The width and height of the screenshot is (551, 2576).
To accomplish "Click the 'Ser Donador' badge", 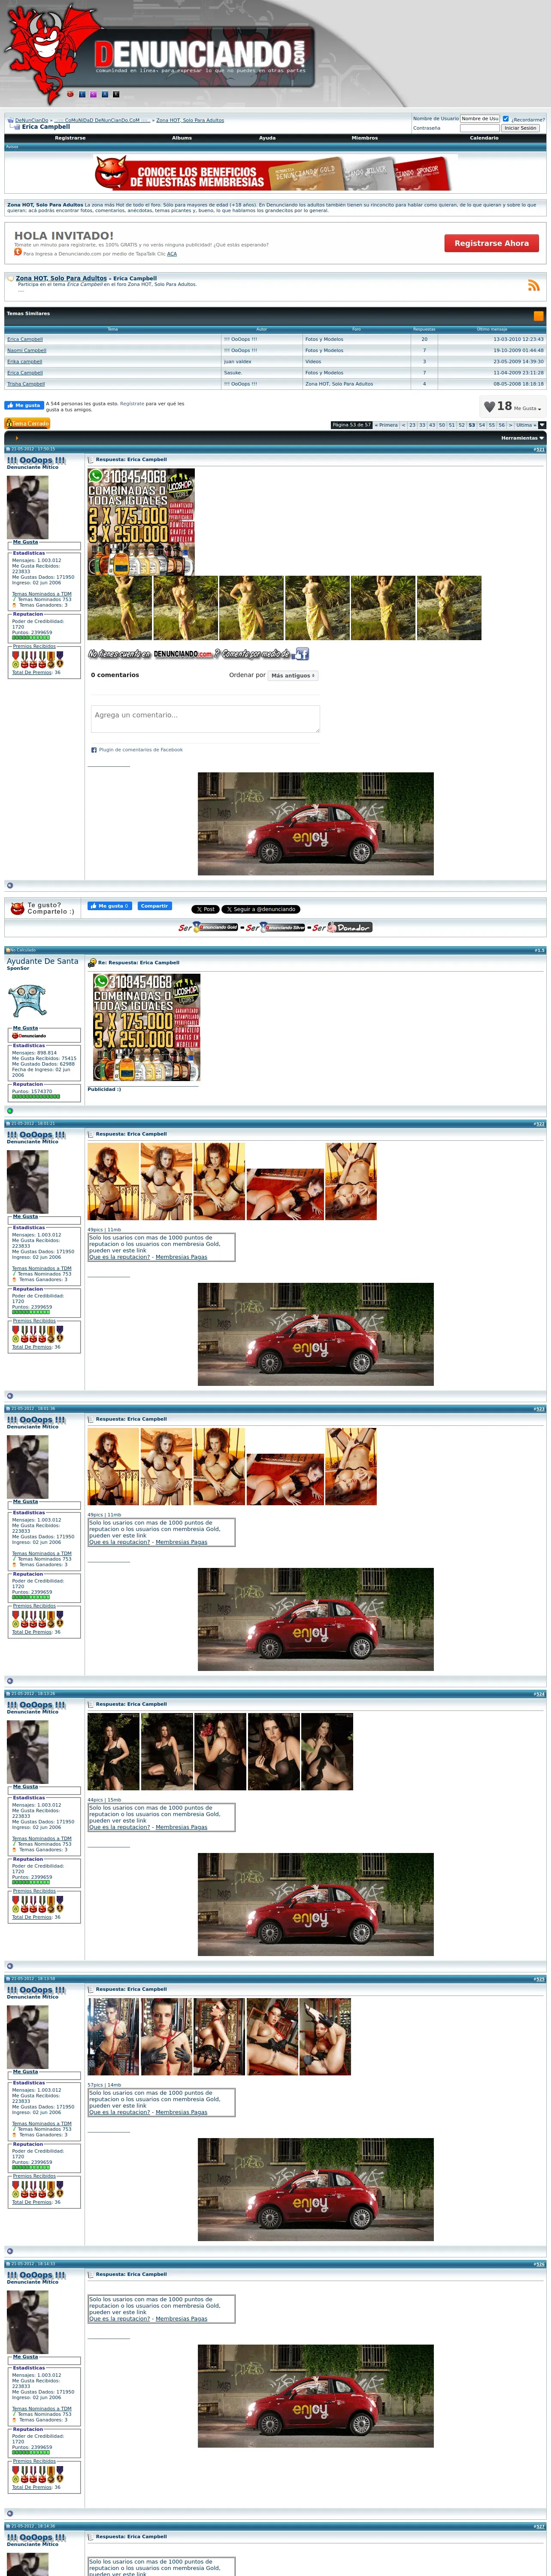I will pyautogui.click(x=341, y=927).
